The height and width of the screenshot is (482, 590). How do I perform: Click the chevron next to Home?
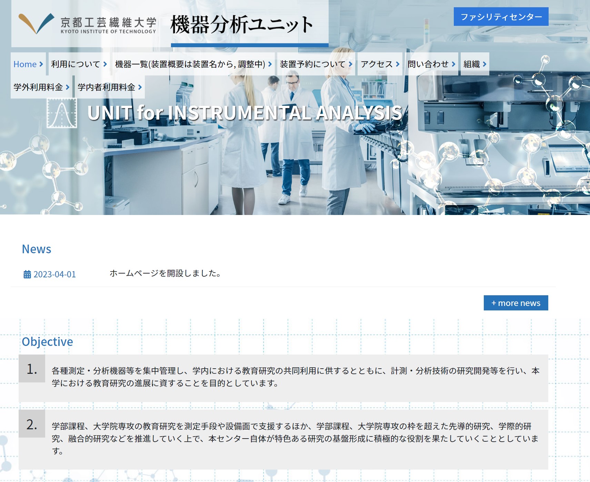tap(41, 64)
